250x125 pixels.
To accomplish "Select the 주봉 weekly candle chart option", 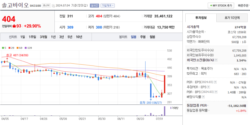I will pos(143,37).
